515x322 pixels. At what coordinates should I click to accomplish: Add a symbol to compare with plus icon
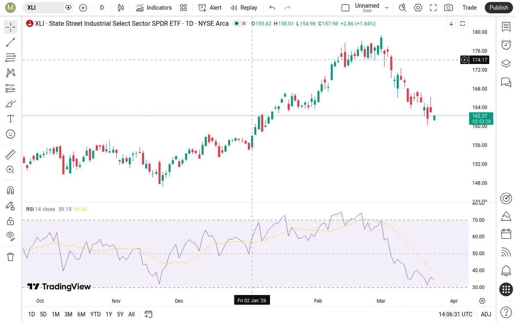pyautogui.click(x=83, y=7)
